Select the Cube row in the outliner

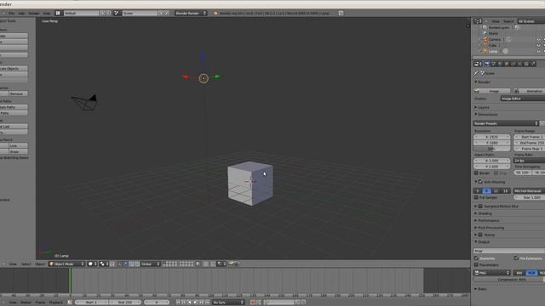[x=492, y=45]
